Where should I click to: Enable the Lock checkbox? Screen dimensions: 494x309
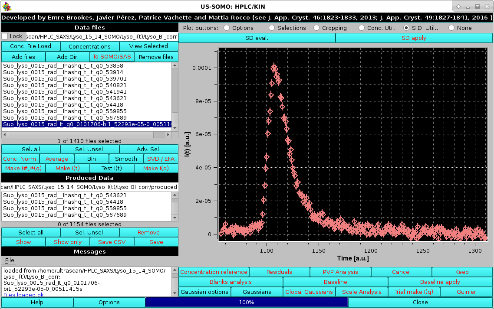tap(4, 37)
